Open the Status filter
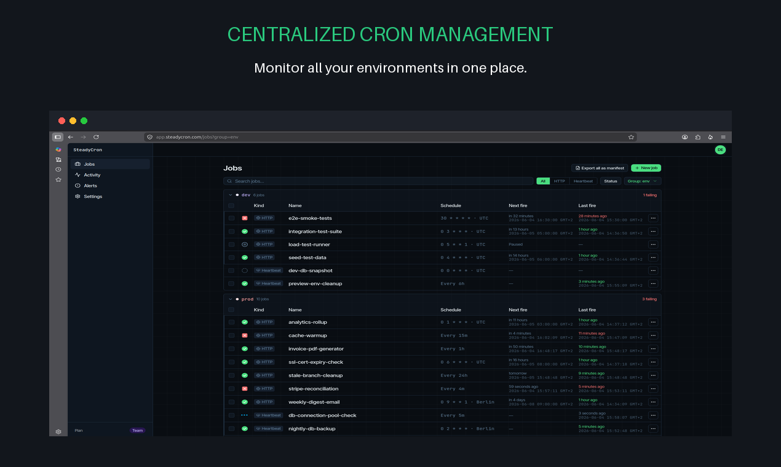The image size is (781, 467). point(611,181)
